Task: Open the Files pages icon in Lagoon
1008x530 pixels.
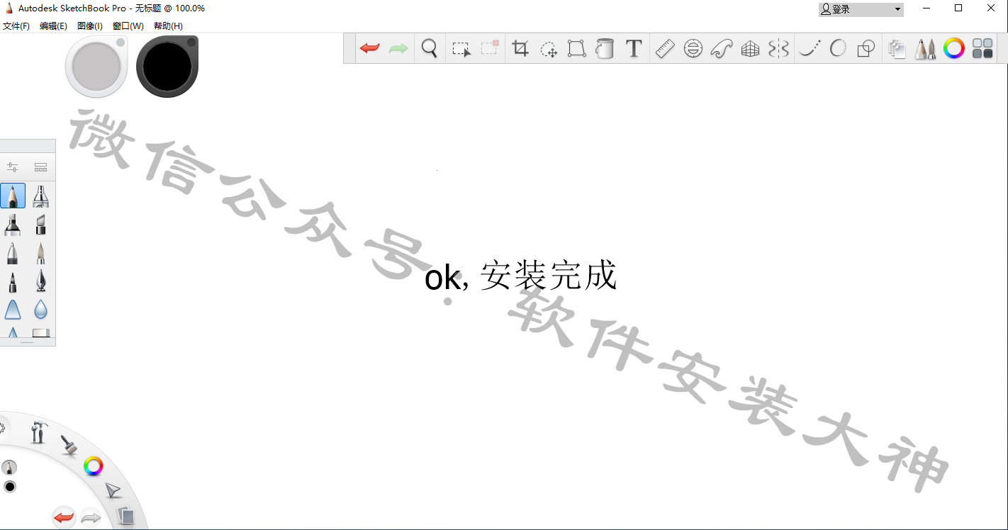Action: click(x=125, y=515)
